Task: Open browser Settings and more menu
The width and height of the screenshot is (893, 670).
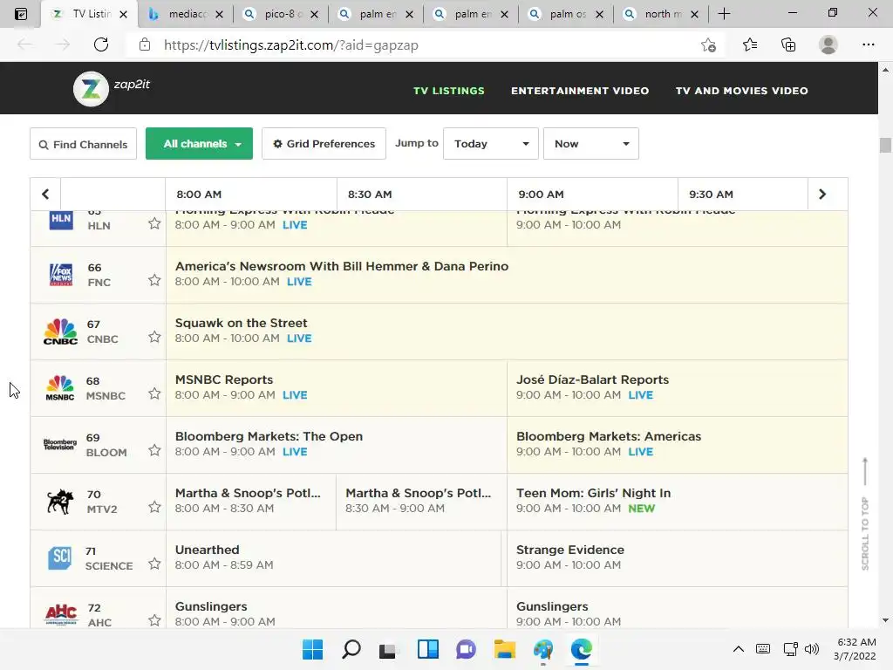Action: pos(868,45)
